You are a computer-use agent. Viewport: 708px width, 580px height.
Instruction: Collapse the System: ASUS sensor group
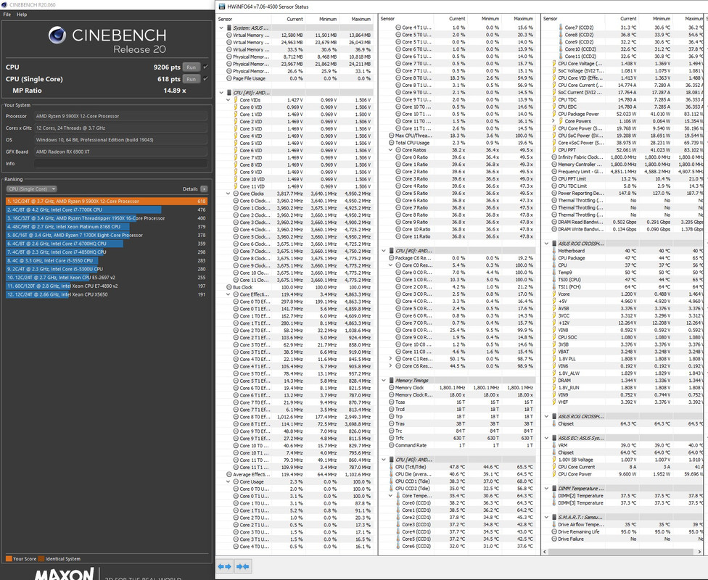point(221,28)
